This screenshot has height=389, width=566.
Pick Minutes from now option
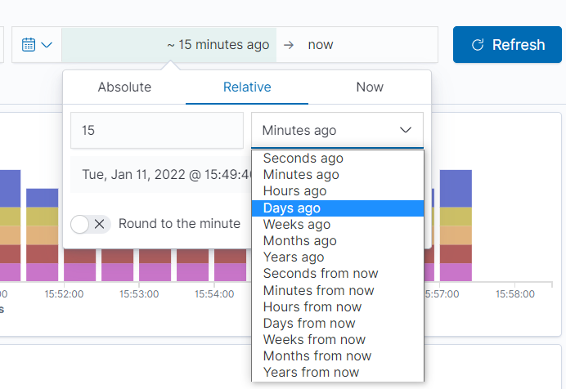tap(318, 290)
